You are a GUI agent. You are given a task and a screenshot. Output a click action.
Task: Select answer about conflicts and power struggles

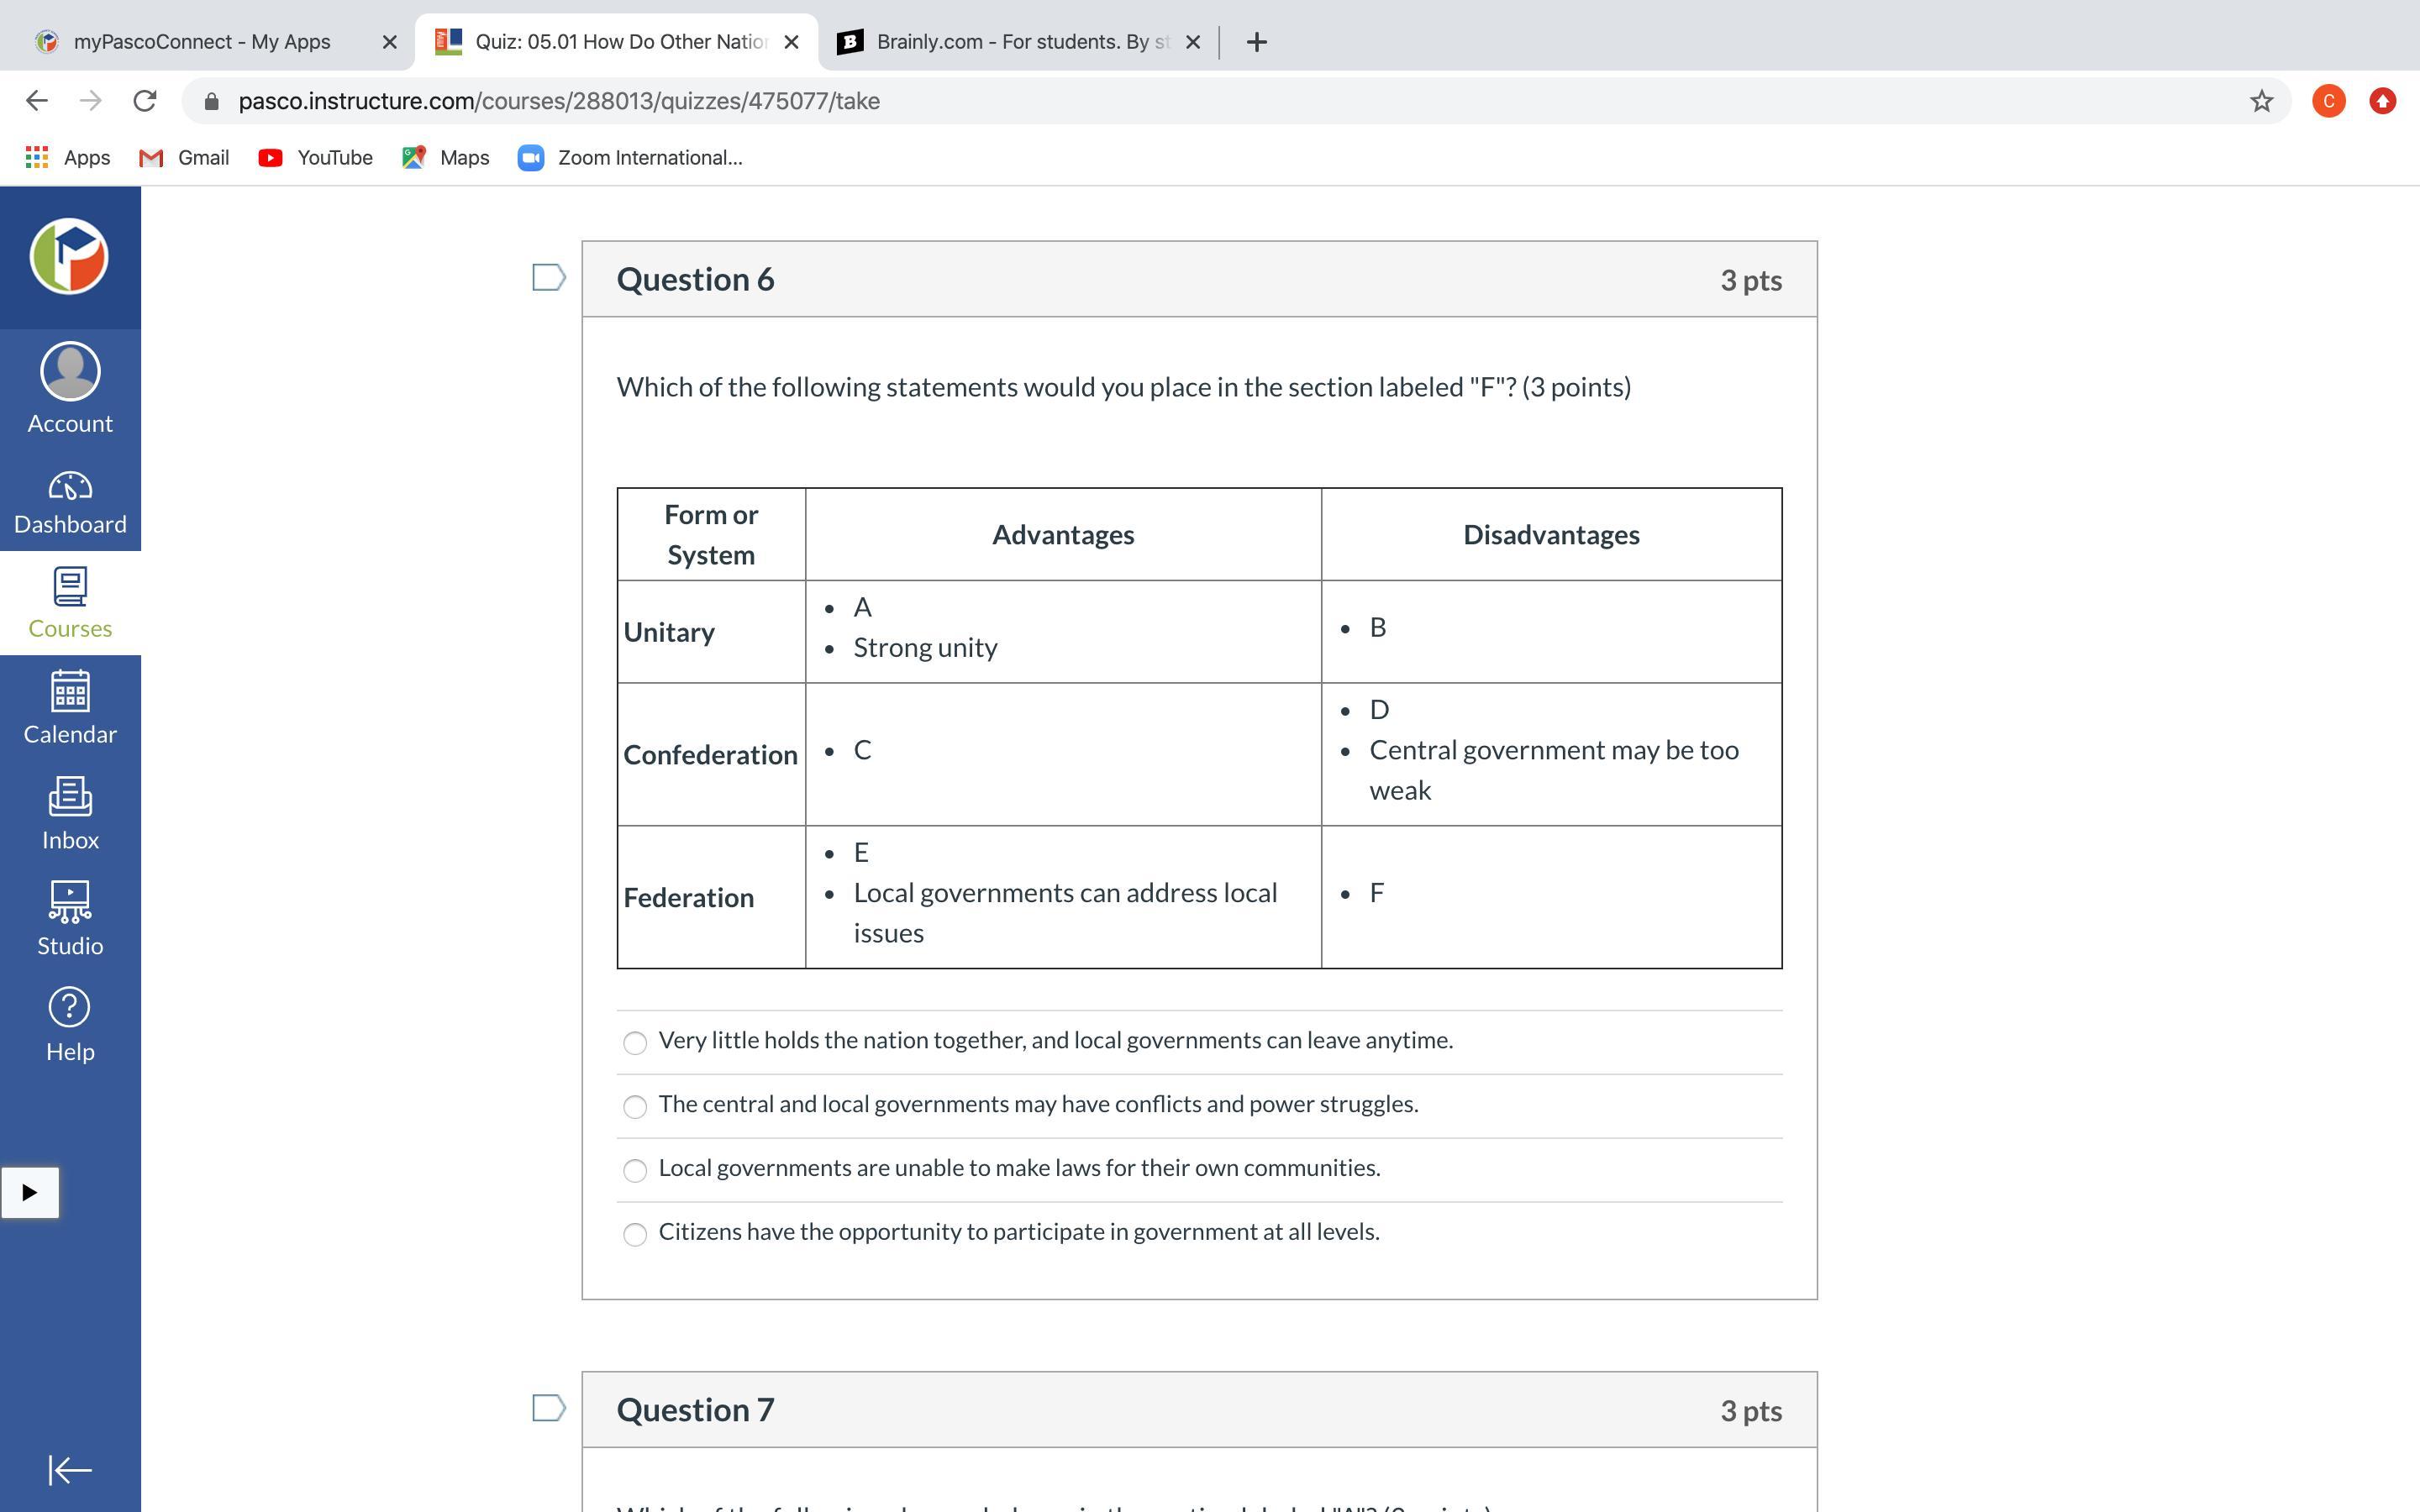click(x=634, y=1106)
